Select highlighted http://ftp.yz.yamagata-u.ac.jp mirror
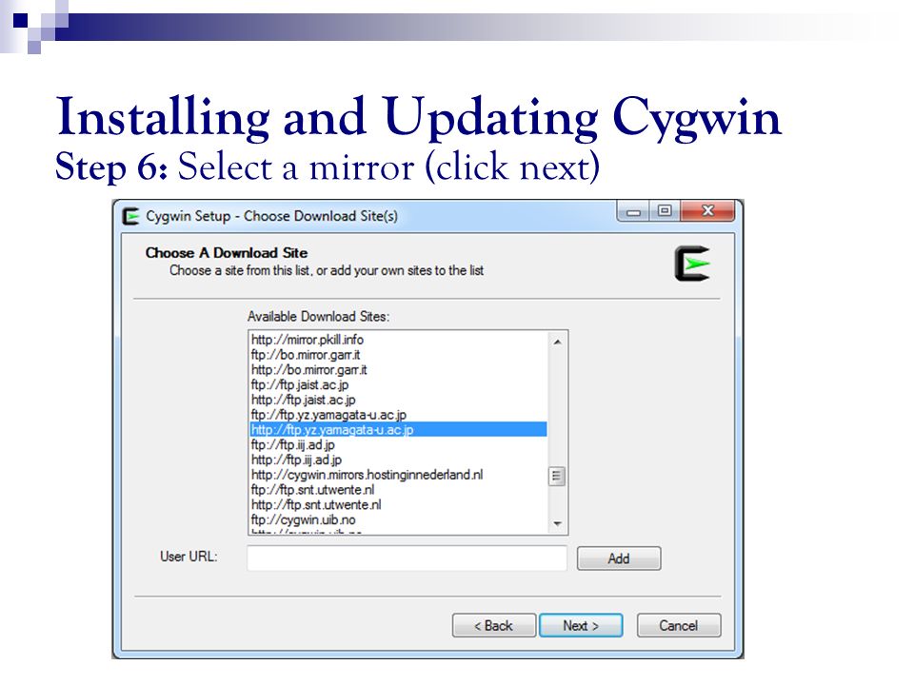This screenshot has height=685, width=914. [399, 430]
